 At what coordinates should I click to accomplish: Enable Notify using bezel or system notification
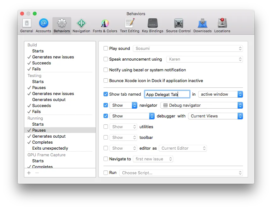coord(106,70)
